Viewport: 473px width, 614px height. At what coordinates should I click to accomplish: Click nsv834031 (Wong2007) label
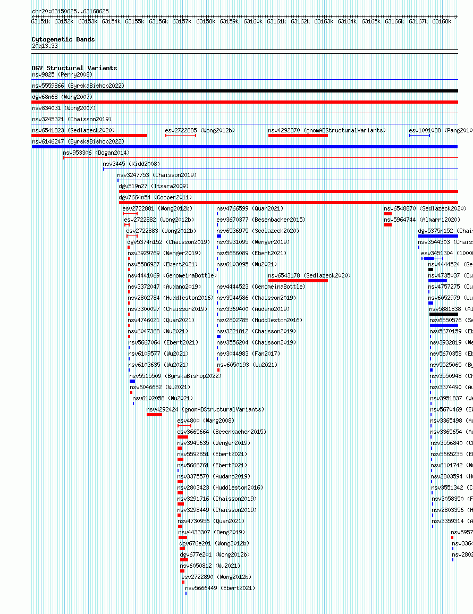[x=64, y=108]
